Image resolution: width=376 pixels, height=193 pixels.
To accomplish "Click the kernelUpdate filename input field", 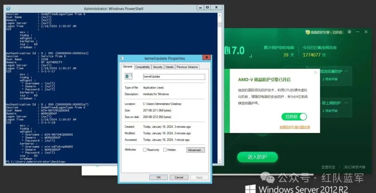I will (174, 77).
